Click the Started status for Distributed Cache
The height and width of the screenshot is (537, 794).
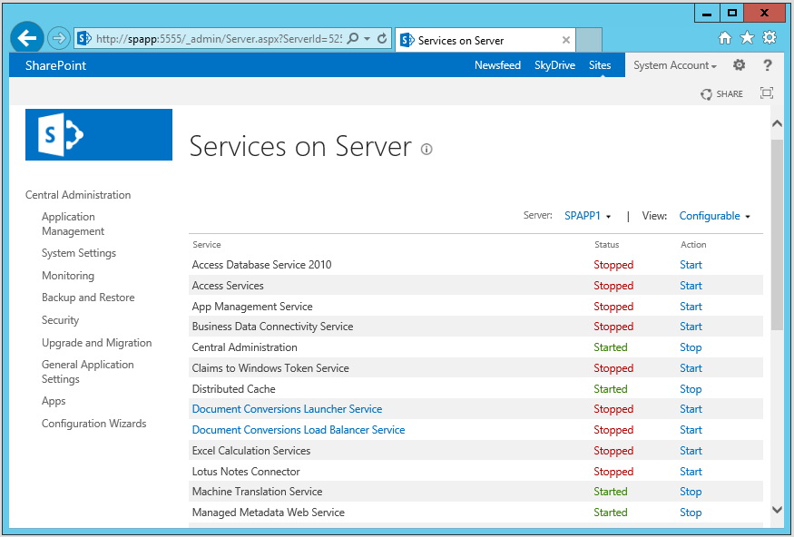(610, 389)
